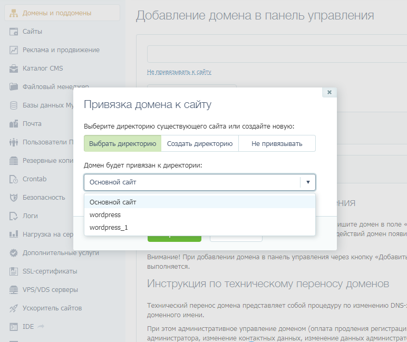
Task: Open the Crontab clock icon
Action: tap(14, 179)
